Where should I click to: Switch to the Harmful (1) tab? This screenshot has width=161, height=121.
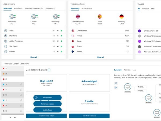point(18,8)
